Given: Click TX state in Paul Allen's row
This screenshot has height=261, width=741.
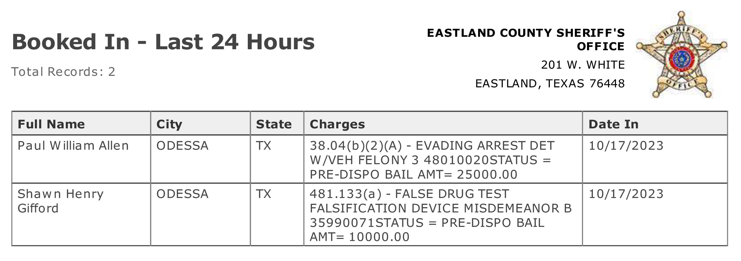Looking at the screenshot, I should tap(264, 145).
